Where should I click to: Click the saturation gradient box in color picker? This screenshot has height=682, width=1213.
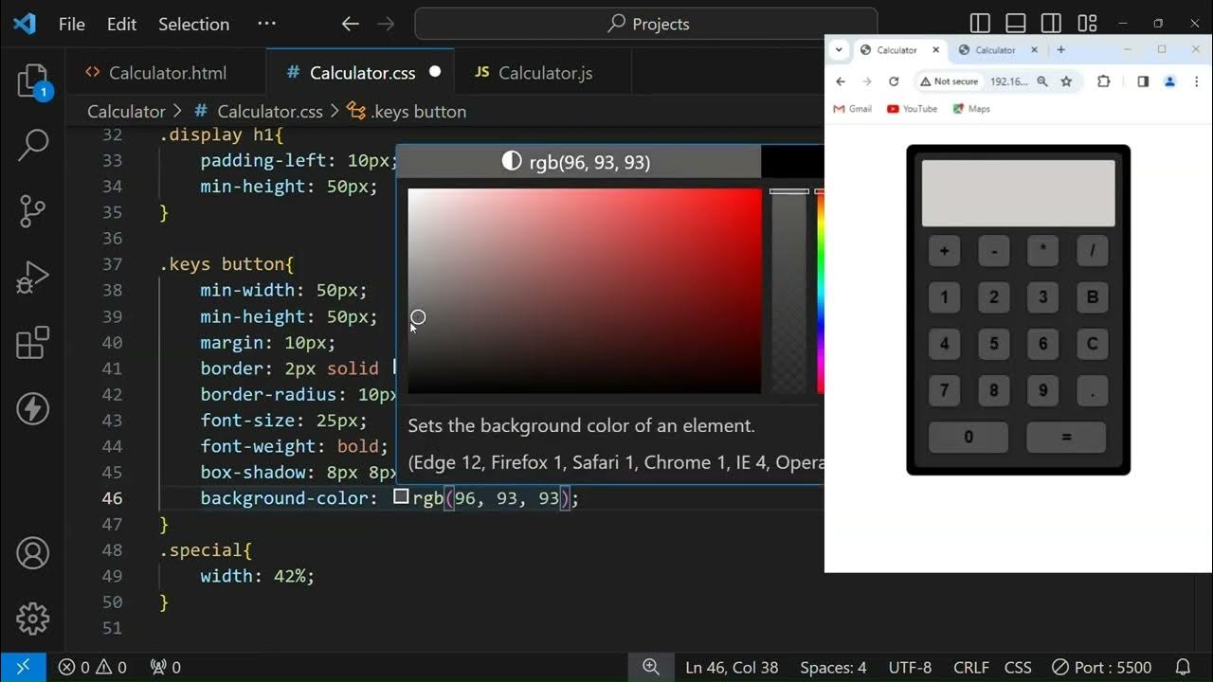[584, 291]
